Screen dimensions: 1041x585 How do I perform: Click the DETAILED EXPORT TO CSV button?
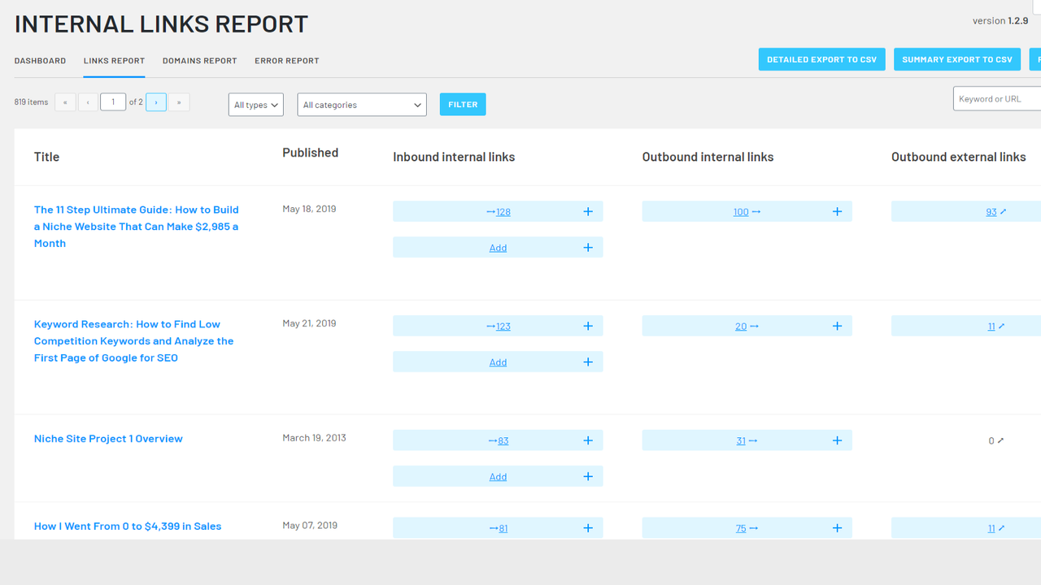821,58
